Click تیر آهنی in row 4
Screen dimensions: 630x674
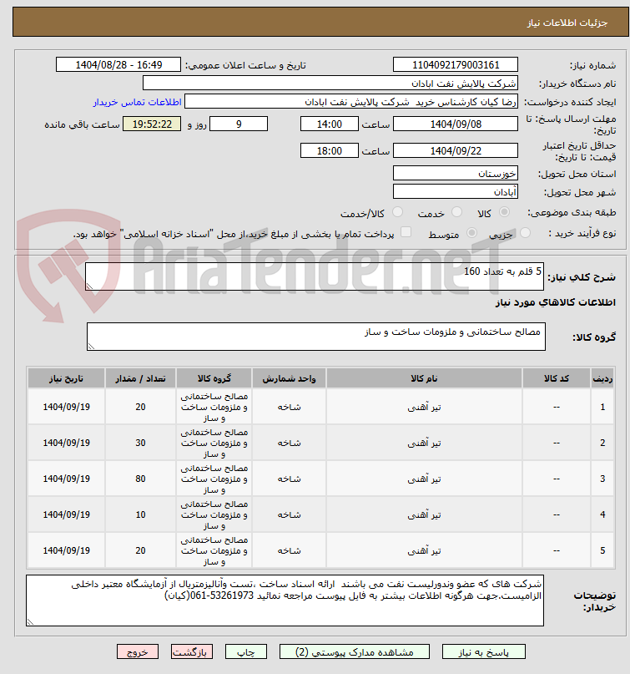point(424,515)
